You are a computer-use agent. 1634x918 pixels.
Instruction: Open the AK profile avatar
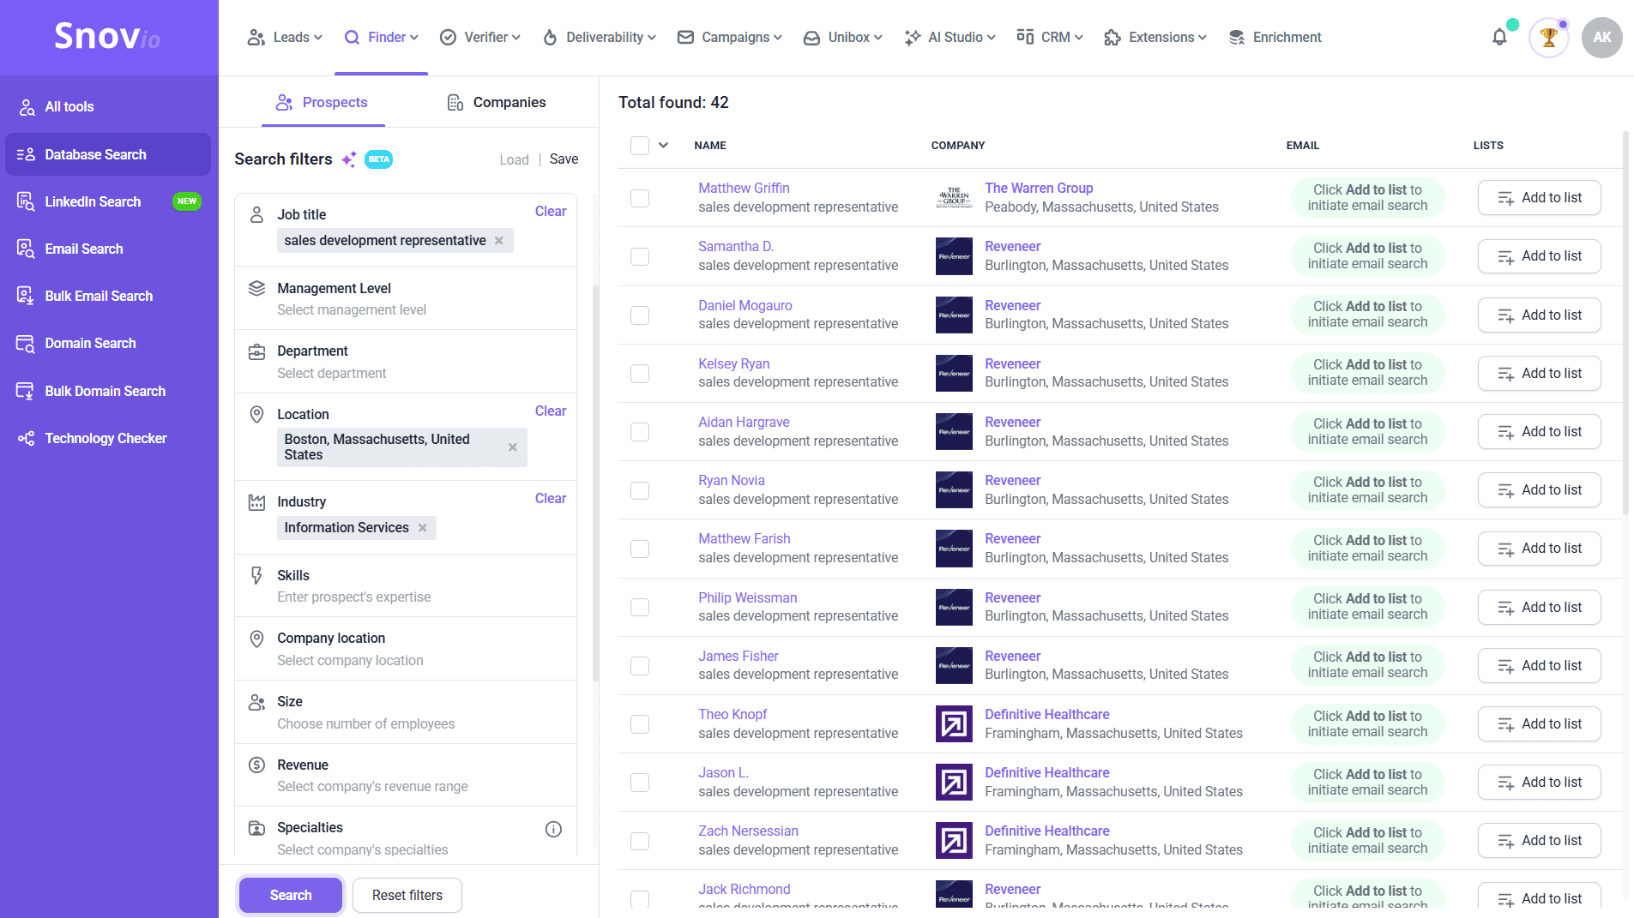pos(1601,38)
